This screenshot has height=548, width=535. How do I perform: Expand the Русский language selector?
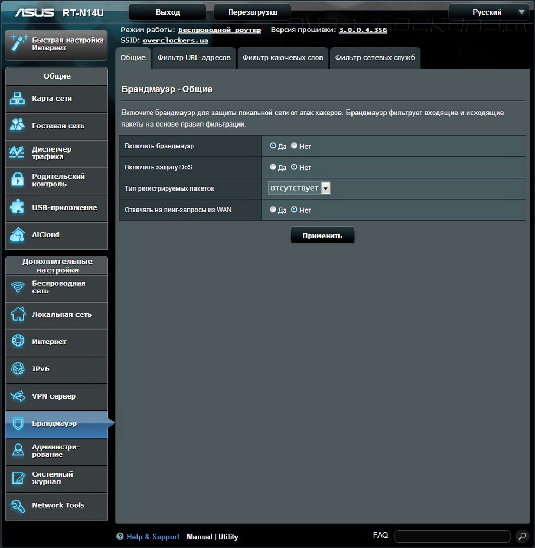point(488,12)
